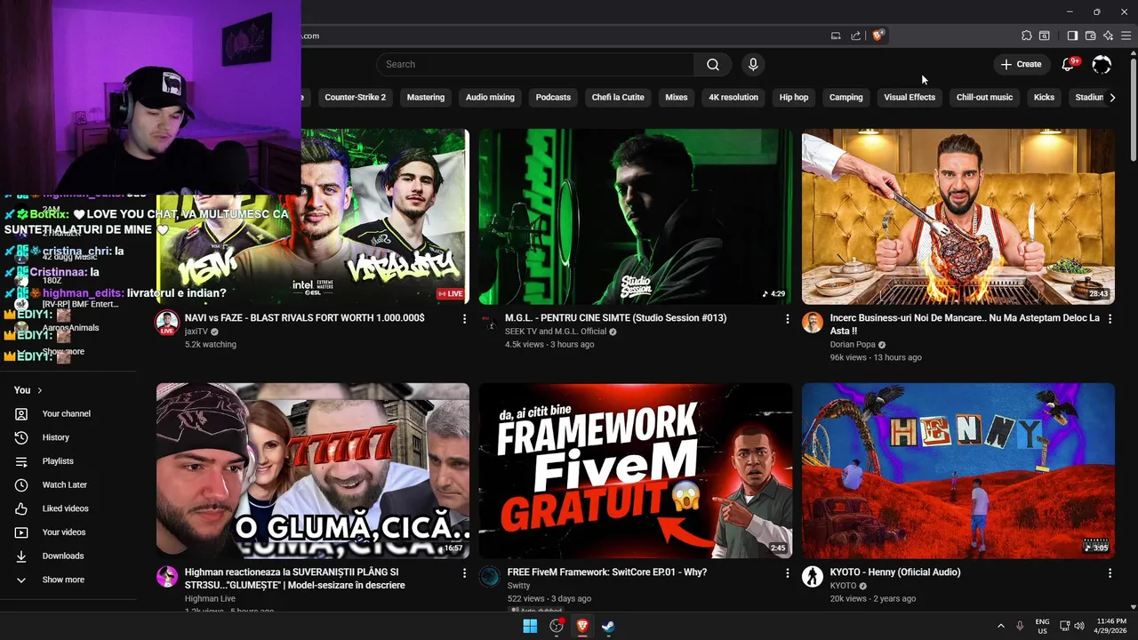Open options menu for NAVI vs FAZE video

tap(464, 318)
